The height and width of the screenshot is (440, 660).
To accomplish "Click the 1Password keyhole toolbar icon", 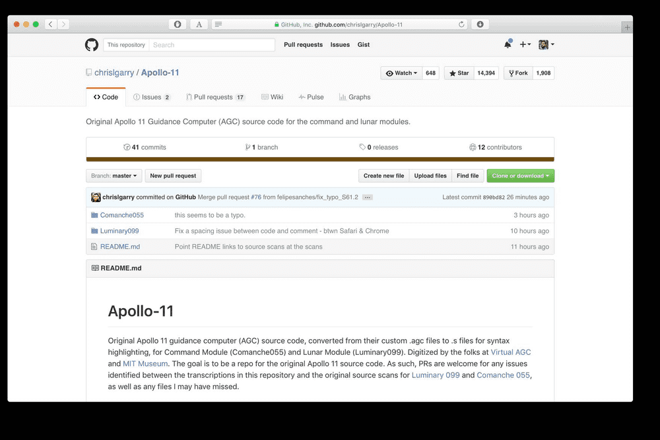I will pos(178,24).
